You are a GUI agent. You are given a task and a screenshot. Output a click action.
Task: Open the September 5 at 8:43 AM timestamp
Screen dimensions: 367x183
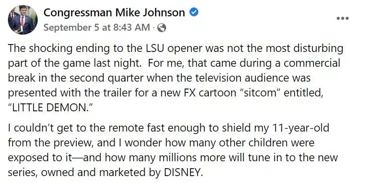(96, 28)
